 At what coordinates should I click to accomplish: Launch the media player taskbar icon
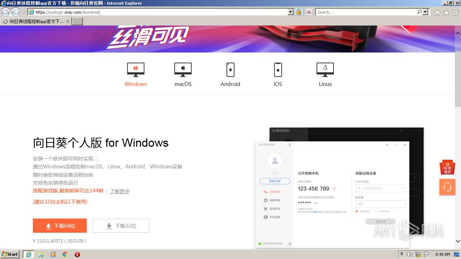click(x=53, y=254)
